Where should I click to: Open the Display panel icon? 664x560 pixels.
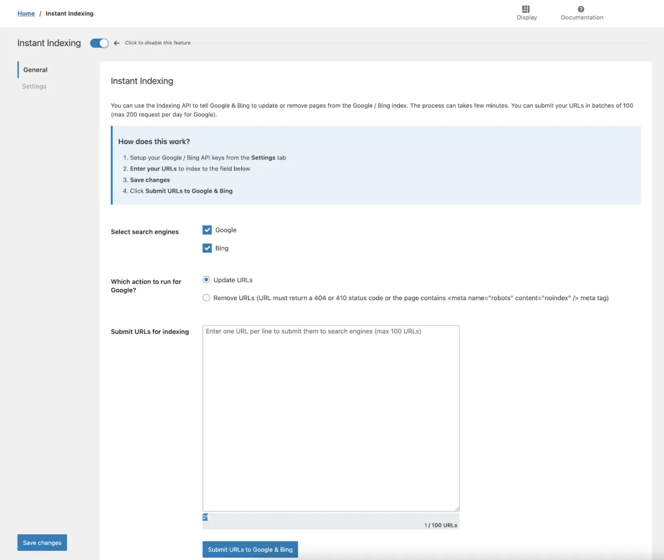tap(526, 9)
